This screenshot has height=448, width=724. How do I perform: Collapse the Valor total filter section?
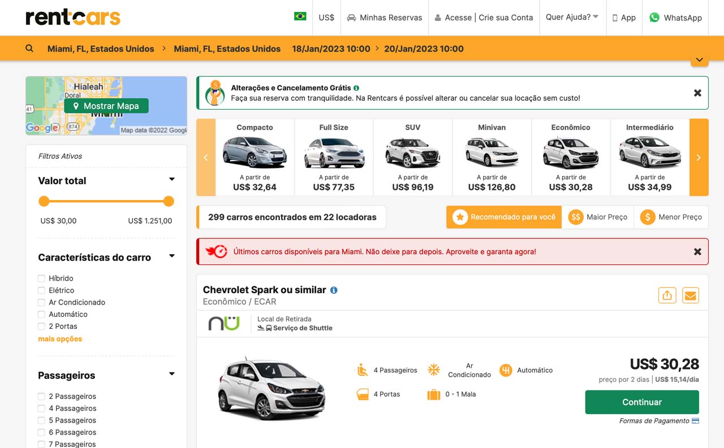(171, 180)
